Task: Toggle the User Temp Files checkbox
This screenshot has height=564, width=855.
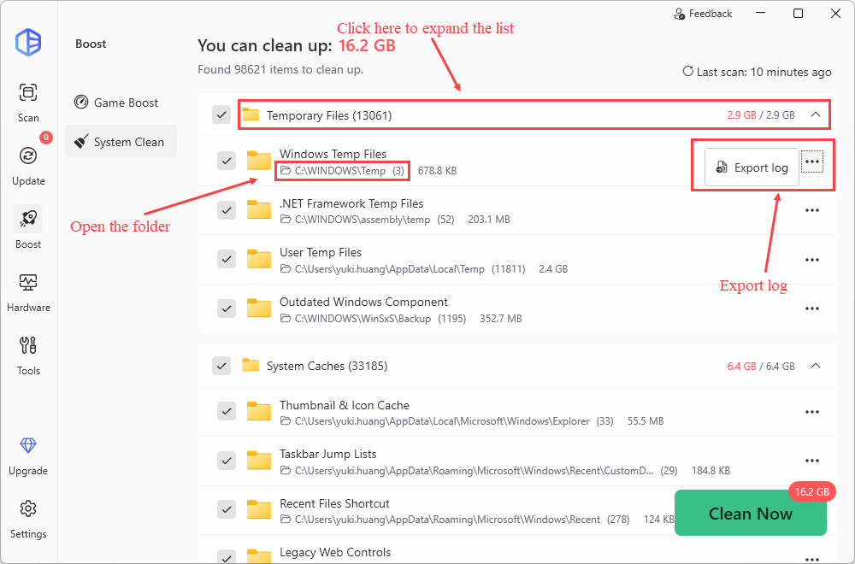Action: tap(227, 259)
